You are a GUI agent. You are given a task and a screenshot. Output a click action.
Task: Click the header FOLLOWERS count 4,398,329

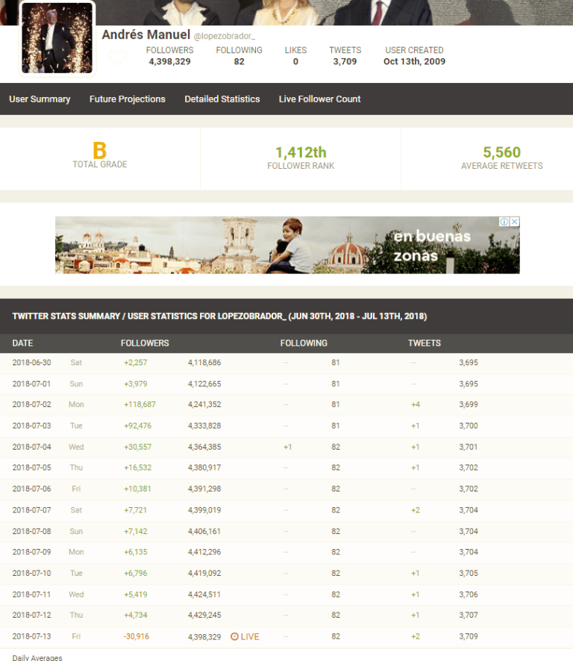pyautogui.click(x=169, y=61)
